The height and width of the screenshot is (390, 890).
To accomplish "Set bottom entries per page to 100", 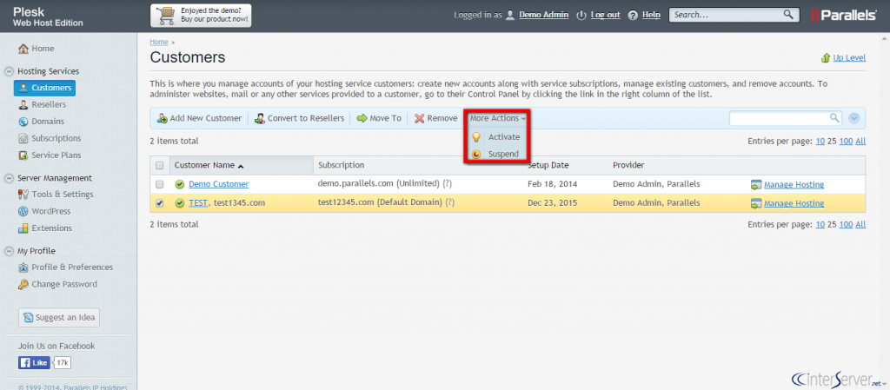I will point(847,224).
